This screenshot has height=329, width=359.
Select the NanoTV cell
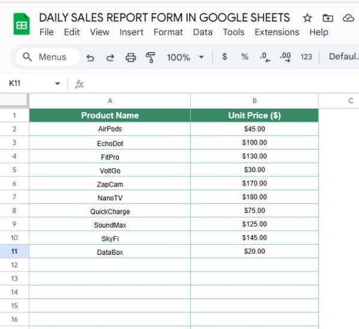110,197
